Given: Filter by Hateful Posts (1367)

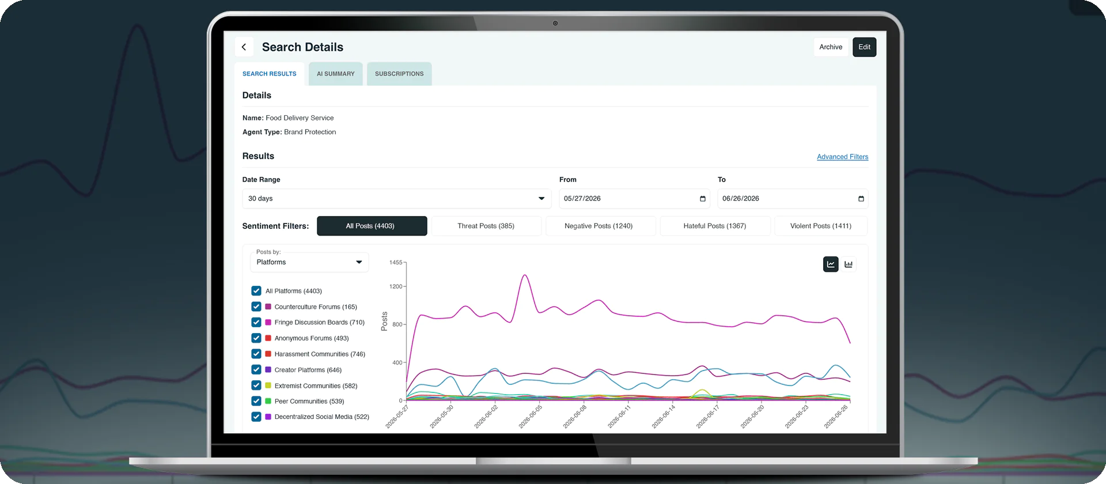Looking at the screenshot, I should 715,226.
